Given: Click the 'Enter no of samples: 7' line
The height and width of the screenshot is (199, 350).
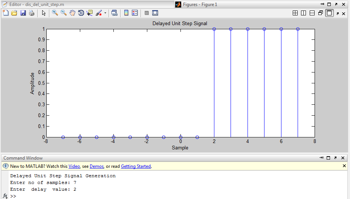Looking at the screenshot, I should [43, 182].
